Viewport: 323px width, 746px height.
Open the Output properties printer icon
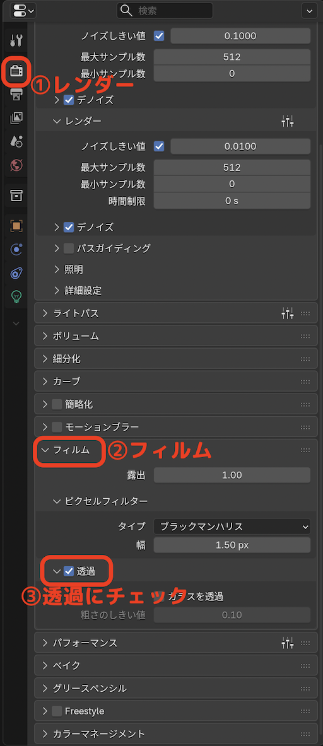(16, 94)
